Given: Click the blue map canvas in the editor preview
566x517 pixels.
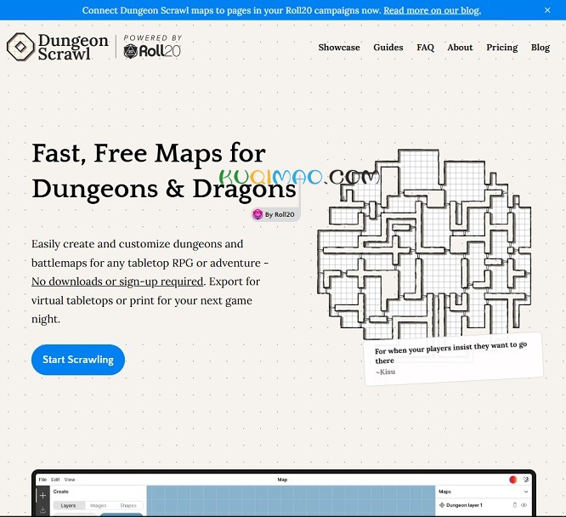Looking at the screenshot, I should [x=291, y=501].
